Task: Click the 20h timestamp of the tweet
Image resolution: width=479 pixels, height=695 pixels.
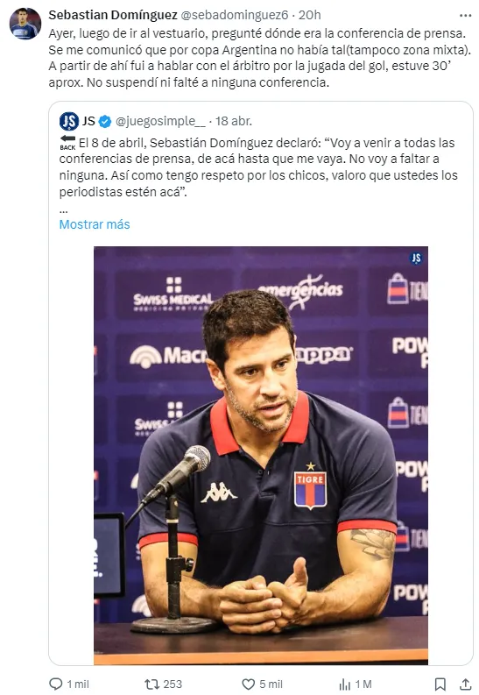Action: coord(309,15)
